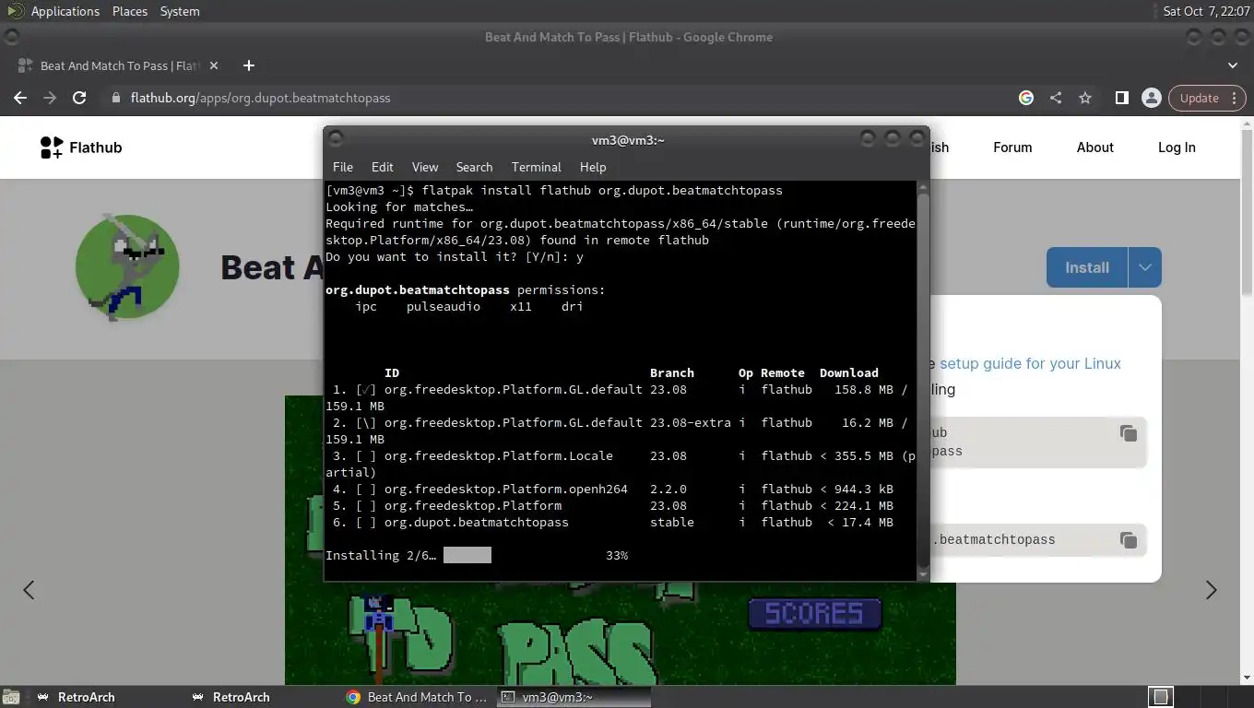
Task: Click the org.freedesktop.Platform.Locale row
Action: 621,464
